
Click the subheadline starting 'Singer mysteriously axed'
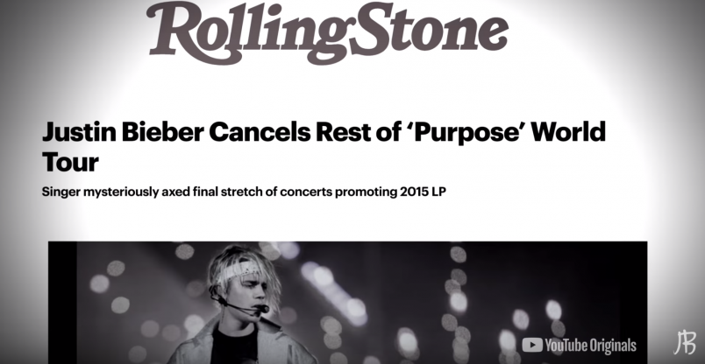tap(244, 192)
